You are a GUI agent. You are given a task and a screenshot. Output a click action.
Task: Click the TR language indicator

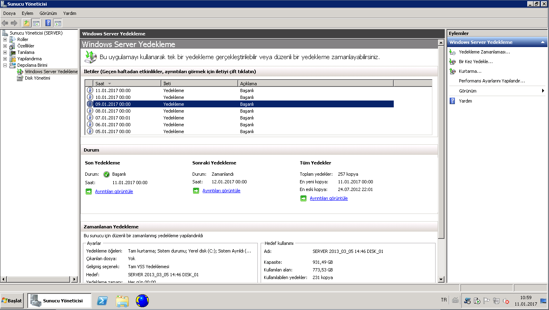pyautogui.click(x=444, y=300)
